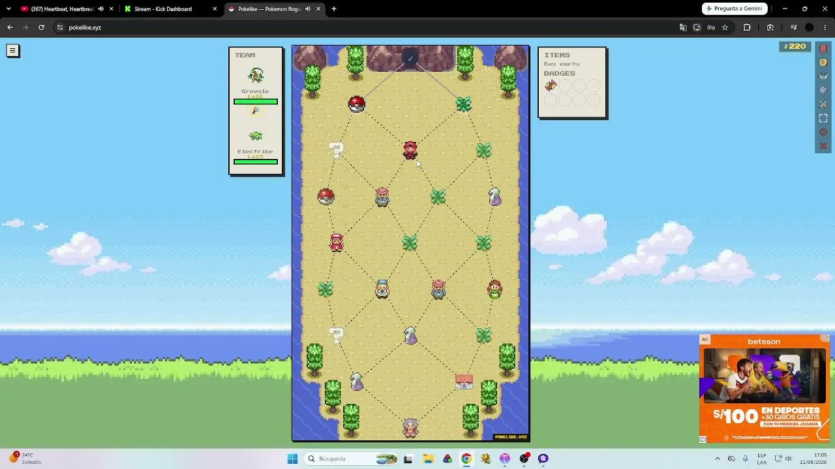Viewport: 835px width, 469px height.
Task: Select the Electrike sprite in the Team panel
Action: tap(256, 136)
